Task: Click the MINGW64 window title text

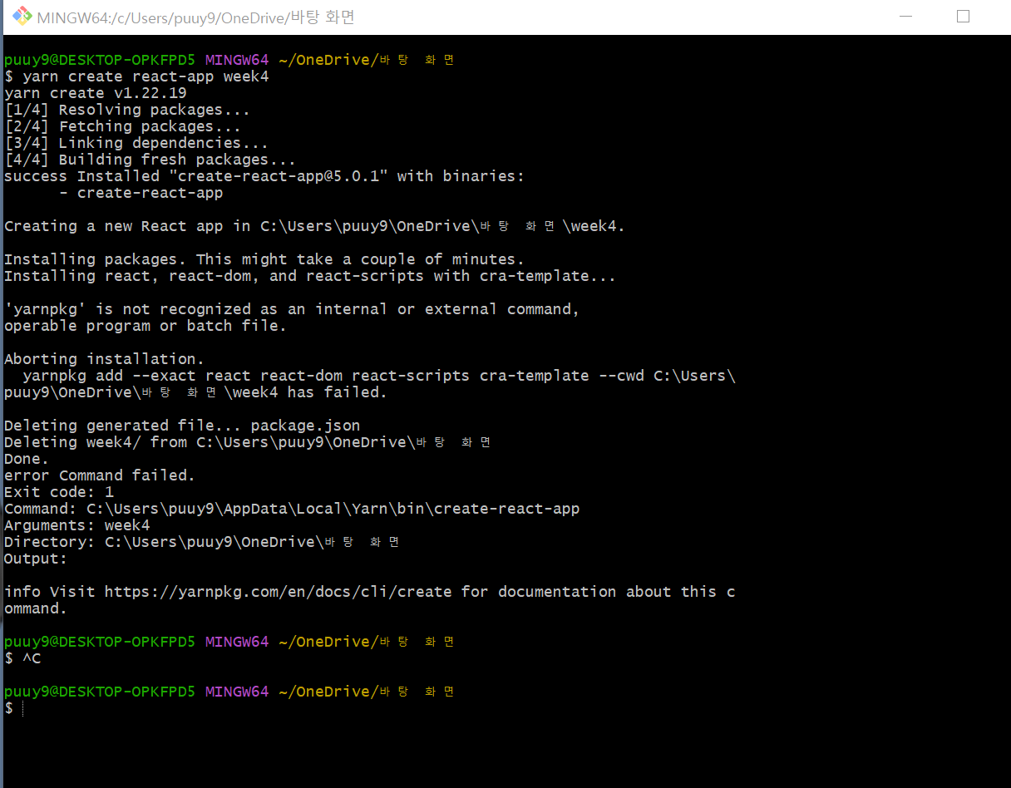Action: (x=196, y=17)
